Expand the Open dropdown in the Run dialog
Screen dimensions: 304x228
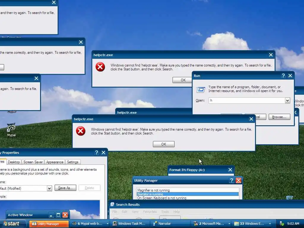(x=287, y=100)
